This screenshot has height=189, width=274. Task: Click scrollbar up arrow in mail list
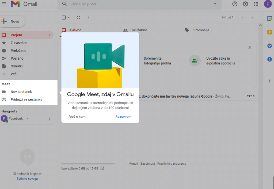pyautogui.click(x=260, y=25)
